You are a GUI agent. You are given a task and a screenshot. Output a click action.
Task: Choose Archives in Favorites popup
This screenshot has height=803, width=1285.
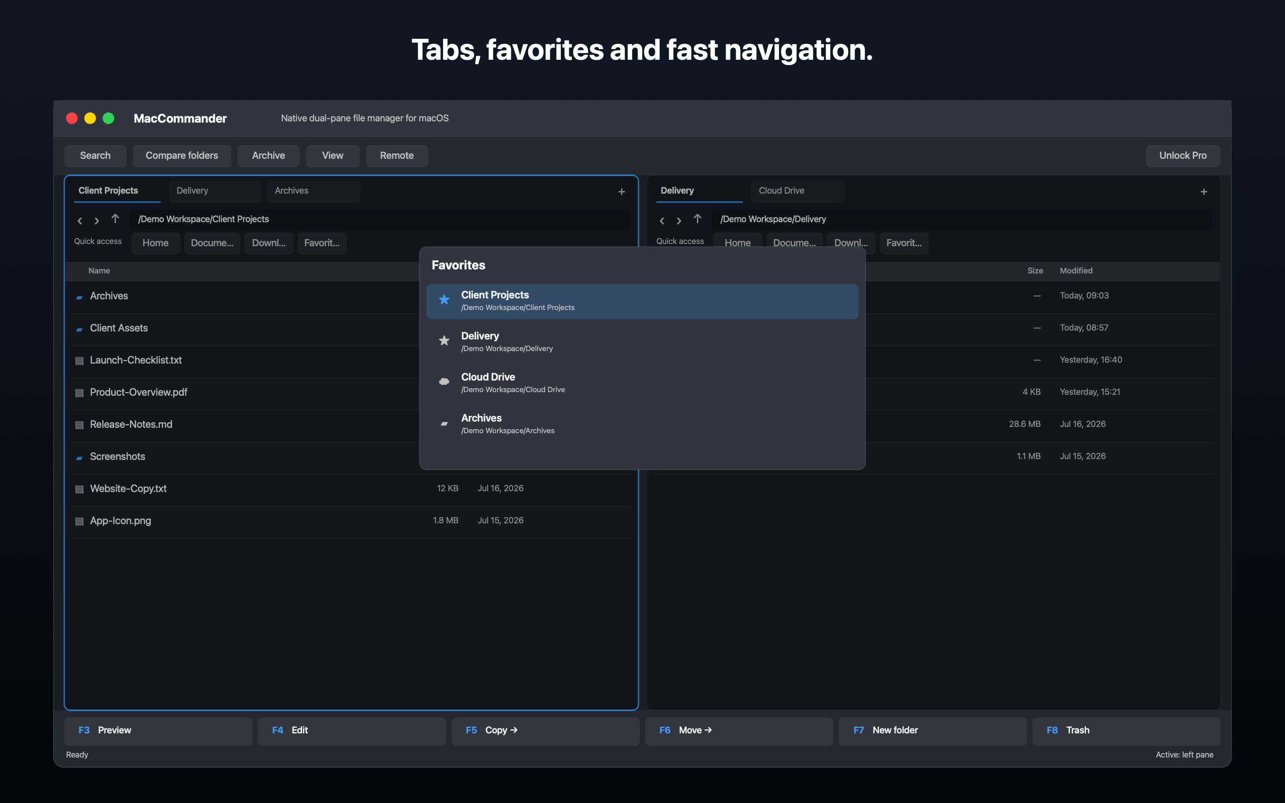pyautogui.click(x=642, y=424)
